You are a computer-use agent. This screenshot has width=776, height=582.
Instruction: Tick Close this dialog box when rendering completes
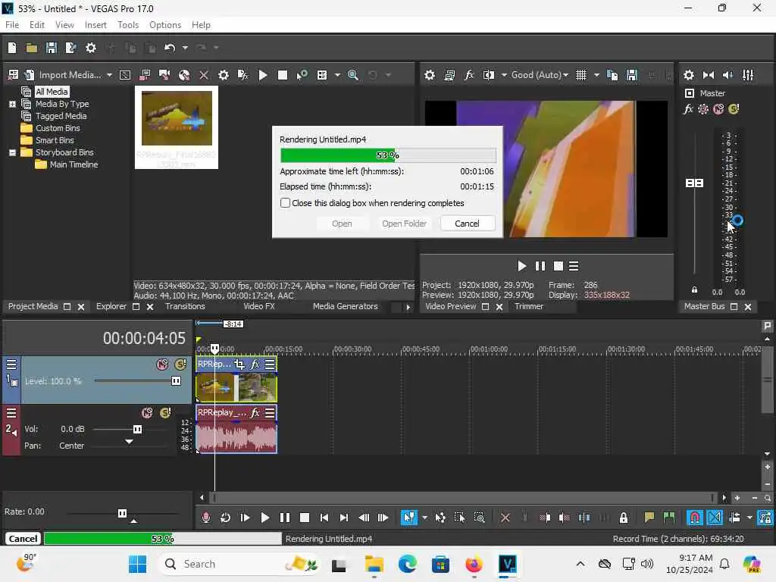[x=285, y=203]
